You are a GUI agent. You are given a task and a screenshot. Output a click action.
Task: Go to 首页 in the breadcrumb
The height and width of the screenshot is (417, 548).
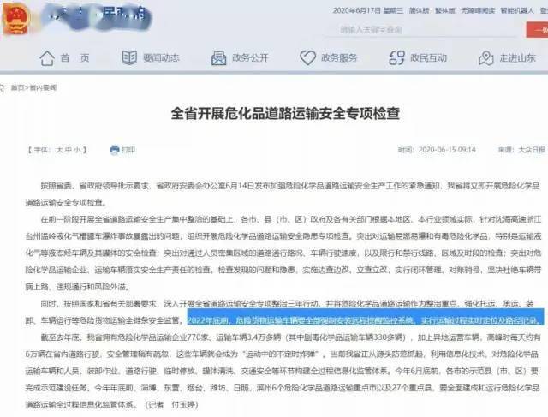[17, 87]
